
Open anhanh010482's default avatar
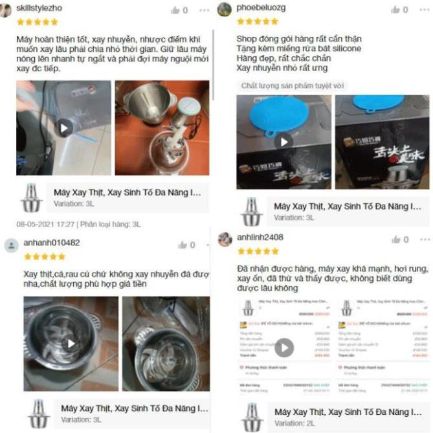coord(12,245)
